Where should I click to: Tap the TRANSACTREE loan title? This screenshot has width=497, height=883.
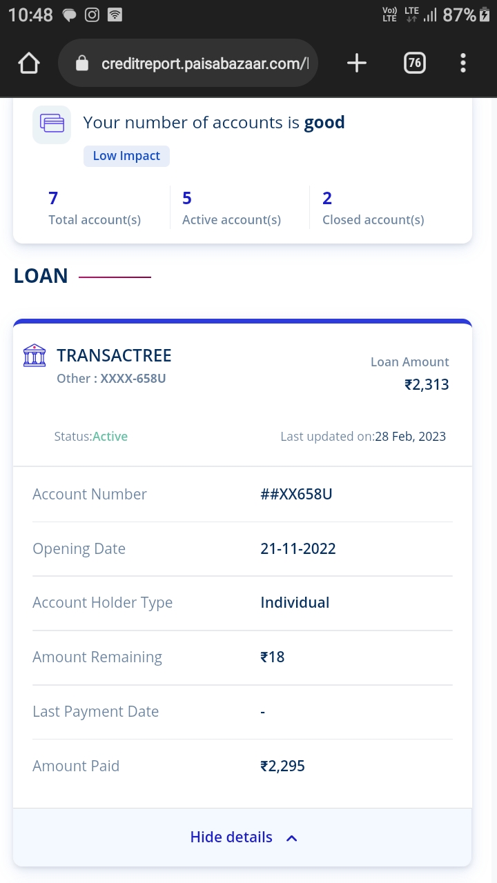114,355
